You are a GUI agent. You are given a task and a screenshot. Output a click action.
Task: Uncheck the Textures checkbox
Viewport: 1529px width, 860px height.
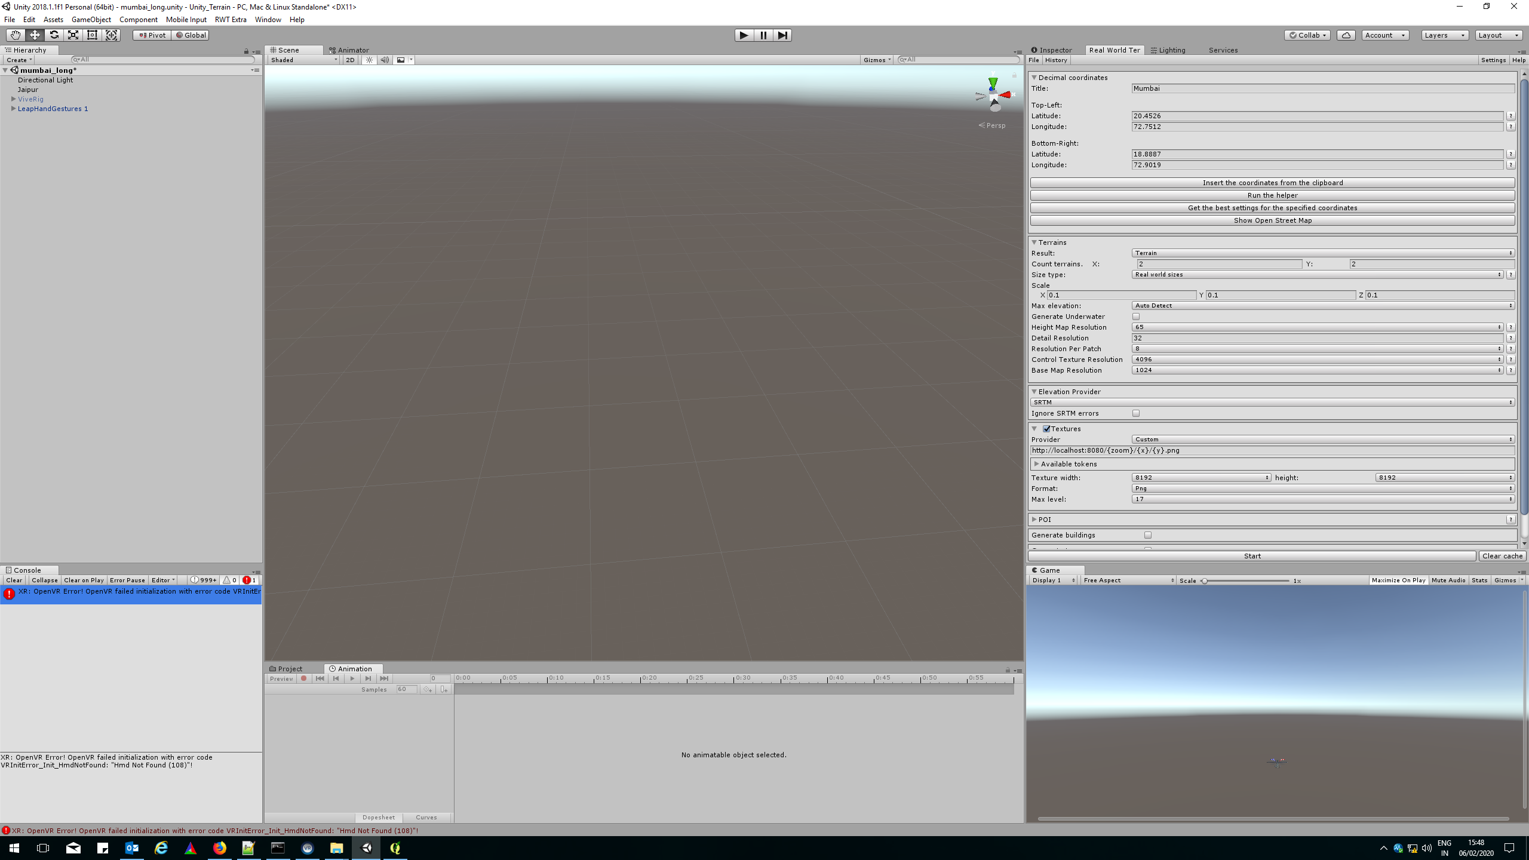click(1046, 429)
